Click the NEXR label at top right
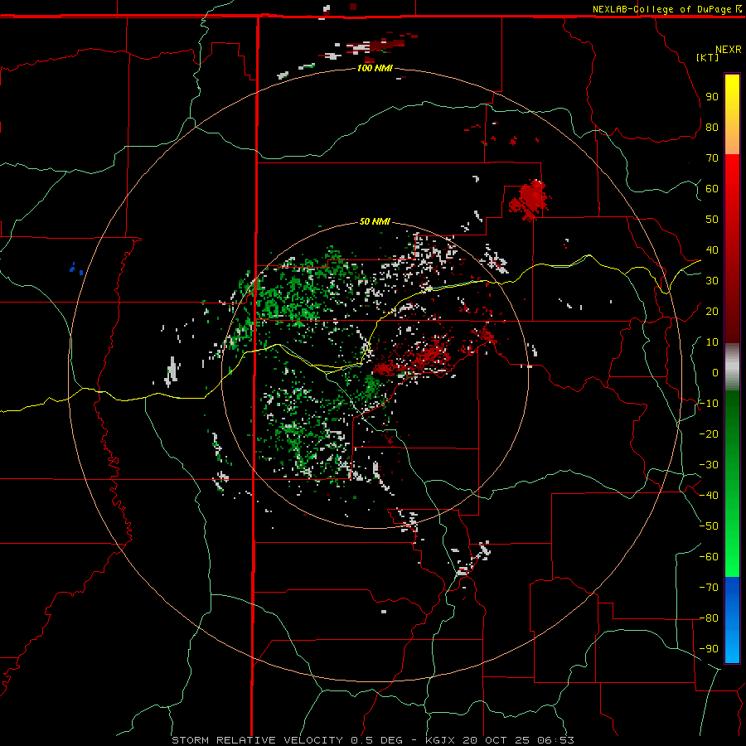Viewport: 746px width, 746px height. point(729,50)
